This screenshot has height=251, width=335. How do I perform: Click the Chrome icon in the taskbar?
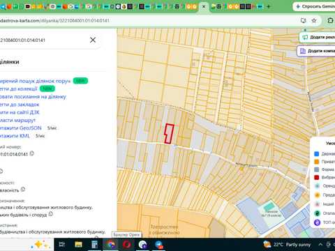pos(111,245)
